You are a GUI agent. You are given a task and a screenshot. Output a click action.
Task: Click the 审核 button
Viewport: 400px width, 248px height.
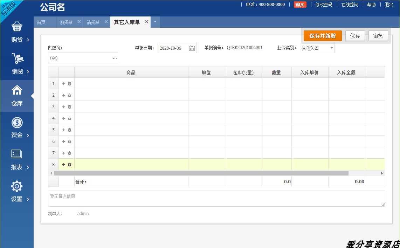378,36
